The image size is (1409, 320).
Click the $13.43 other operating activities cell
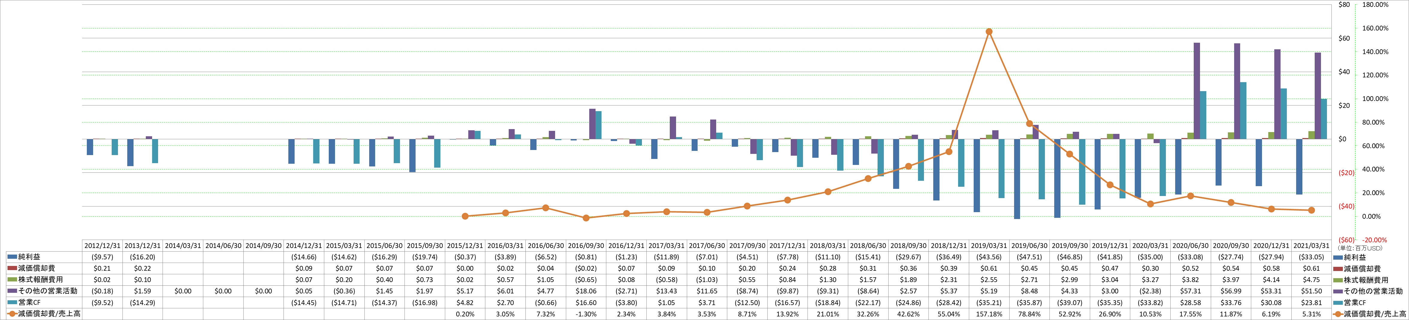[x=667, y=291]
